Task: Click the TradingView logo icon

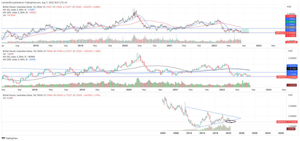Action: [x=4, y=138]
